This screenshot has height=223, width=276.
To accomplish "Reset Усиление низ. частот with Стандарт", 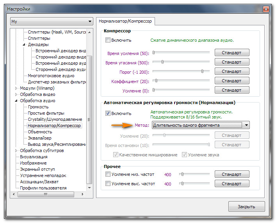I will coord(232,174).
